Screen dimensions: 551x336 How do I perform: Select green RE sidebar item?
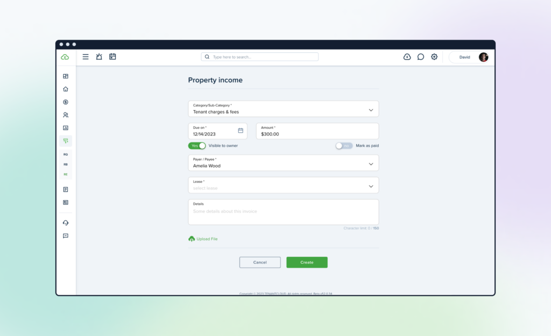(x=66, y=175)
